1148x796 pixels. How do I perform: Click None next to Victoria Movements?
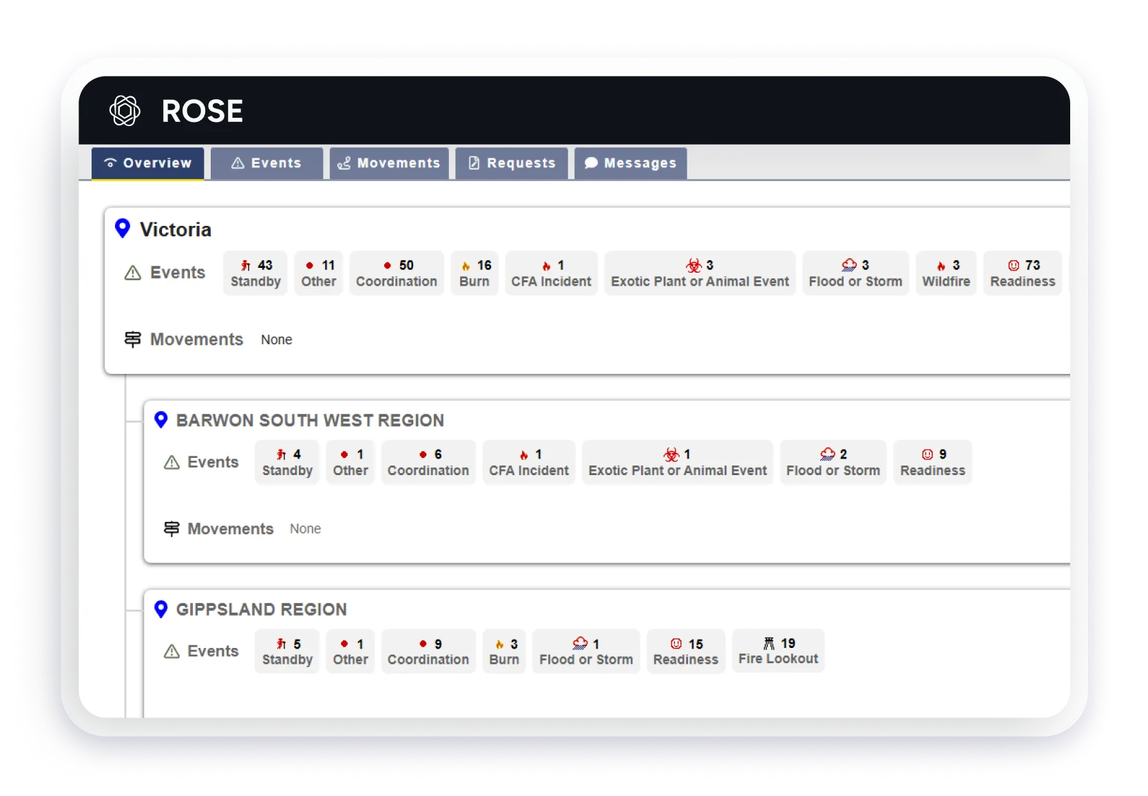(x=276, y=339)
